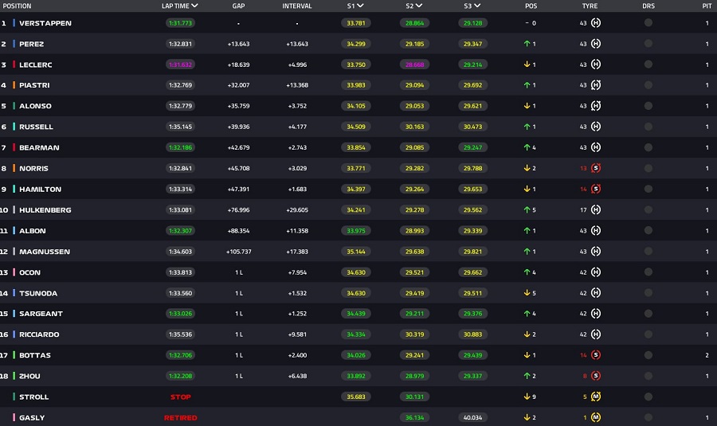Viewport: 717px width, 426px height.
Task: Click Tsunoda's DRS indicator dot
Action: click(648, 293)
